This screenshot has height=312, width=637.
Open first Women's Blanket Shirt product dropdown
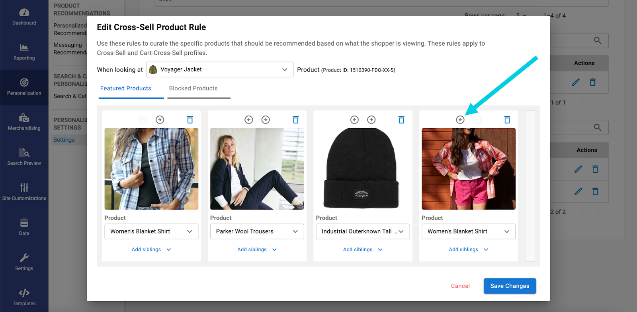pyautogui.click(x=151, y=231)
